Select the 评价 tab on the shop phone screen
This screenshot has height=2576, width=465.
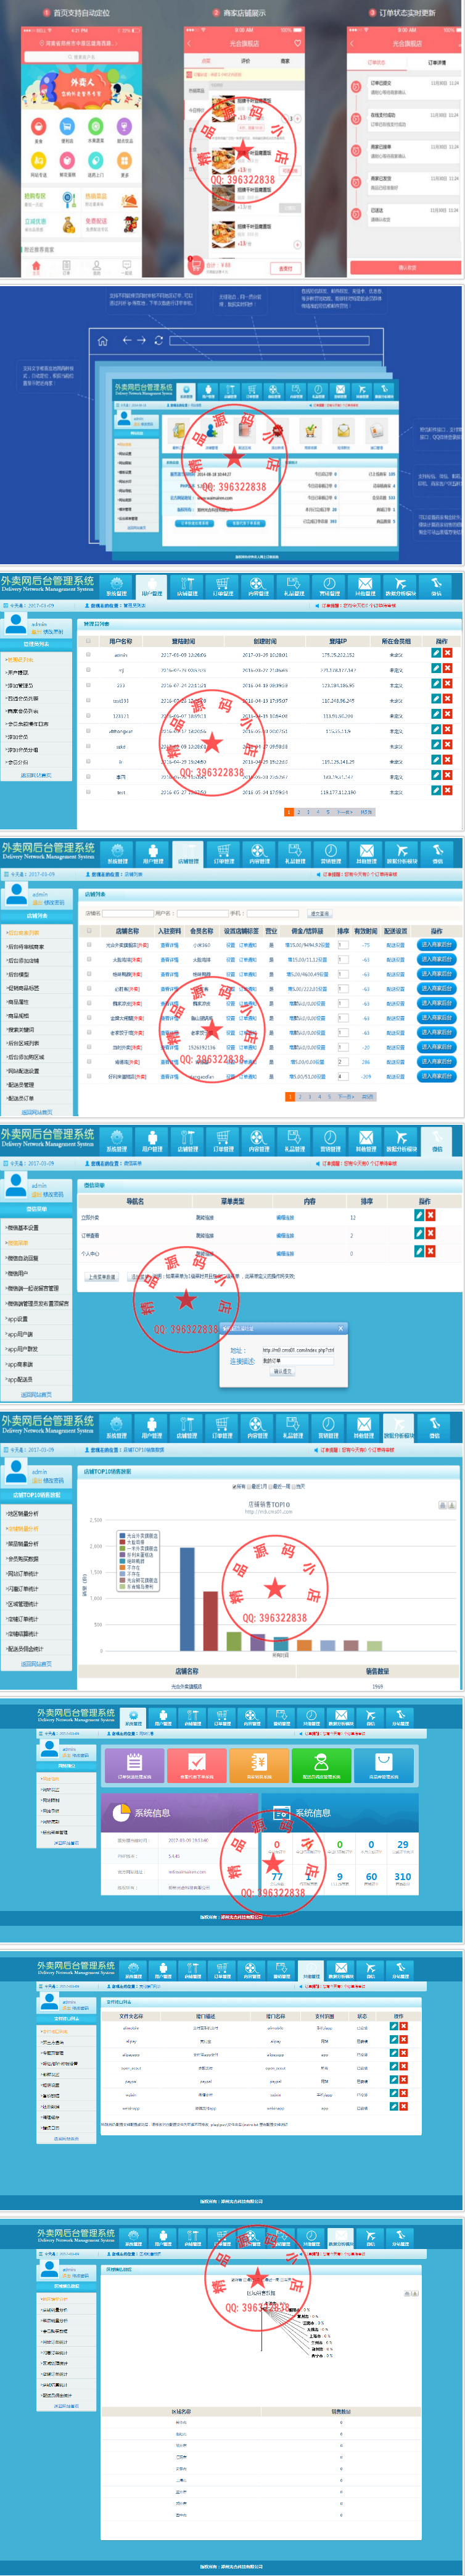click(x=245, y=61)
